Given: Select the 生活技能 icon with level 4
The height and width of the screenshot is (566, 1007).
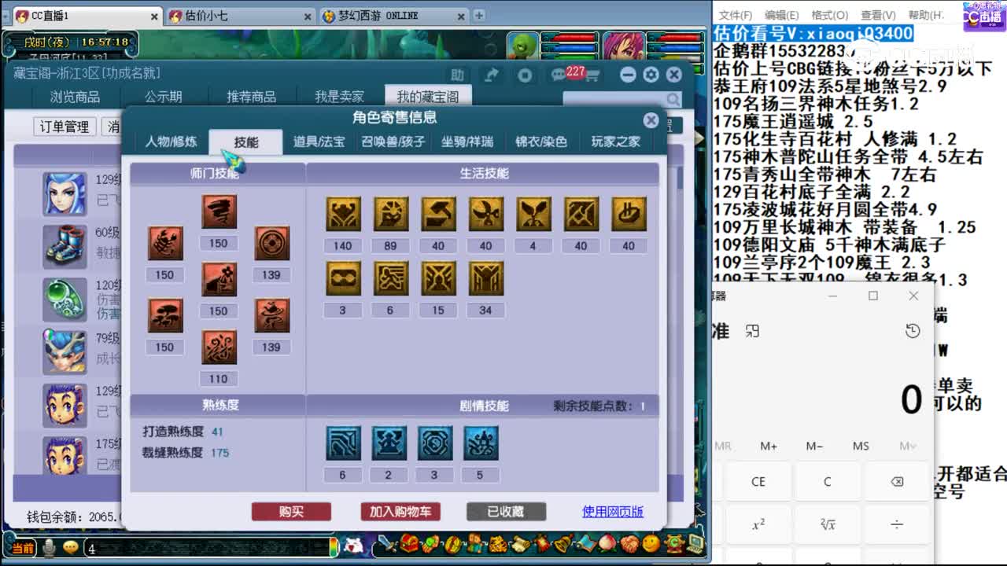Looking at the screenshot, I should point(533,215).
